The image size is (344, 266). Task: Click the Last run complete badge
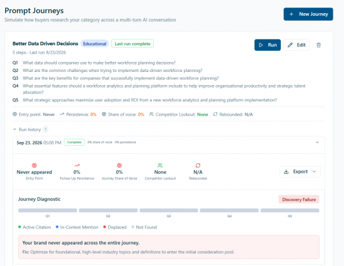[133, 43]
